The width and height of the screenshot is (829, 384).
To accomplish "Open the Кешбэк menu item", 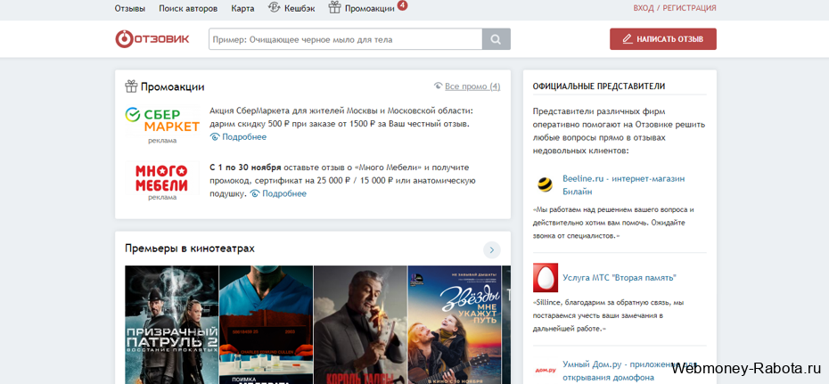I will pyautogui.click(x=300, y=8).
